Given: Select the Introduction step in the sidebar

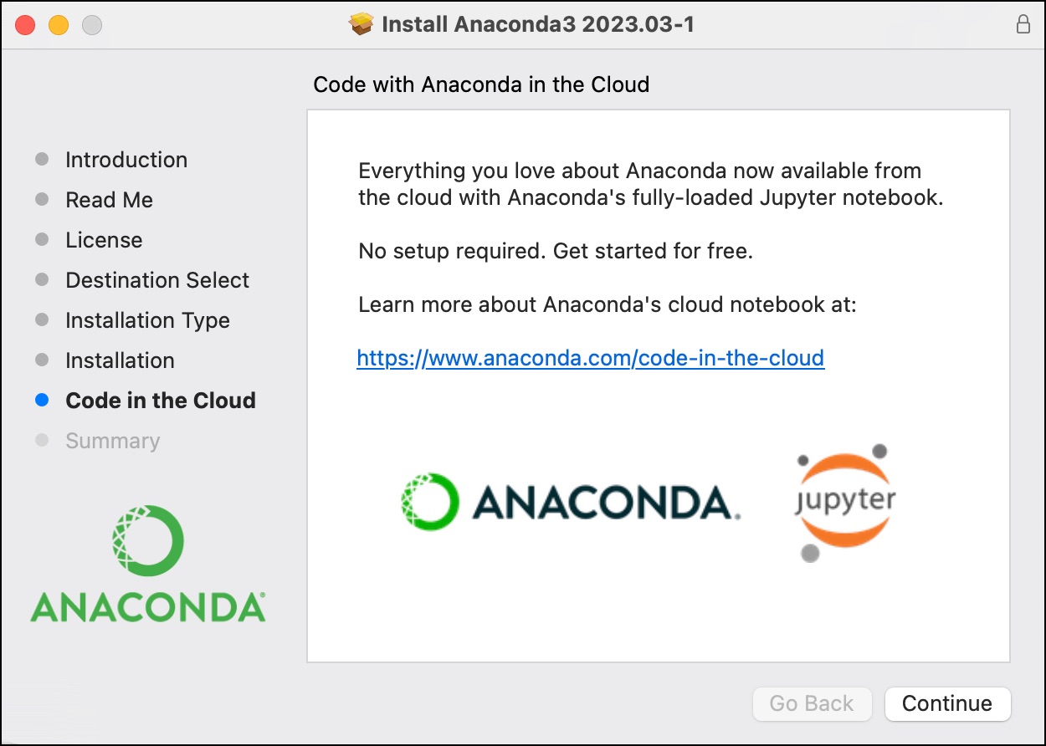Looking at the screenshot, I should pyautogui.click(x=126, y=160).
